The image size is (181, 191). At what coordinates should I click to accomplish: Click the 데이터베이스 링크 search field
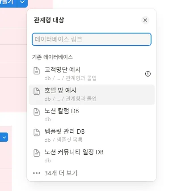click(92, 39)
